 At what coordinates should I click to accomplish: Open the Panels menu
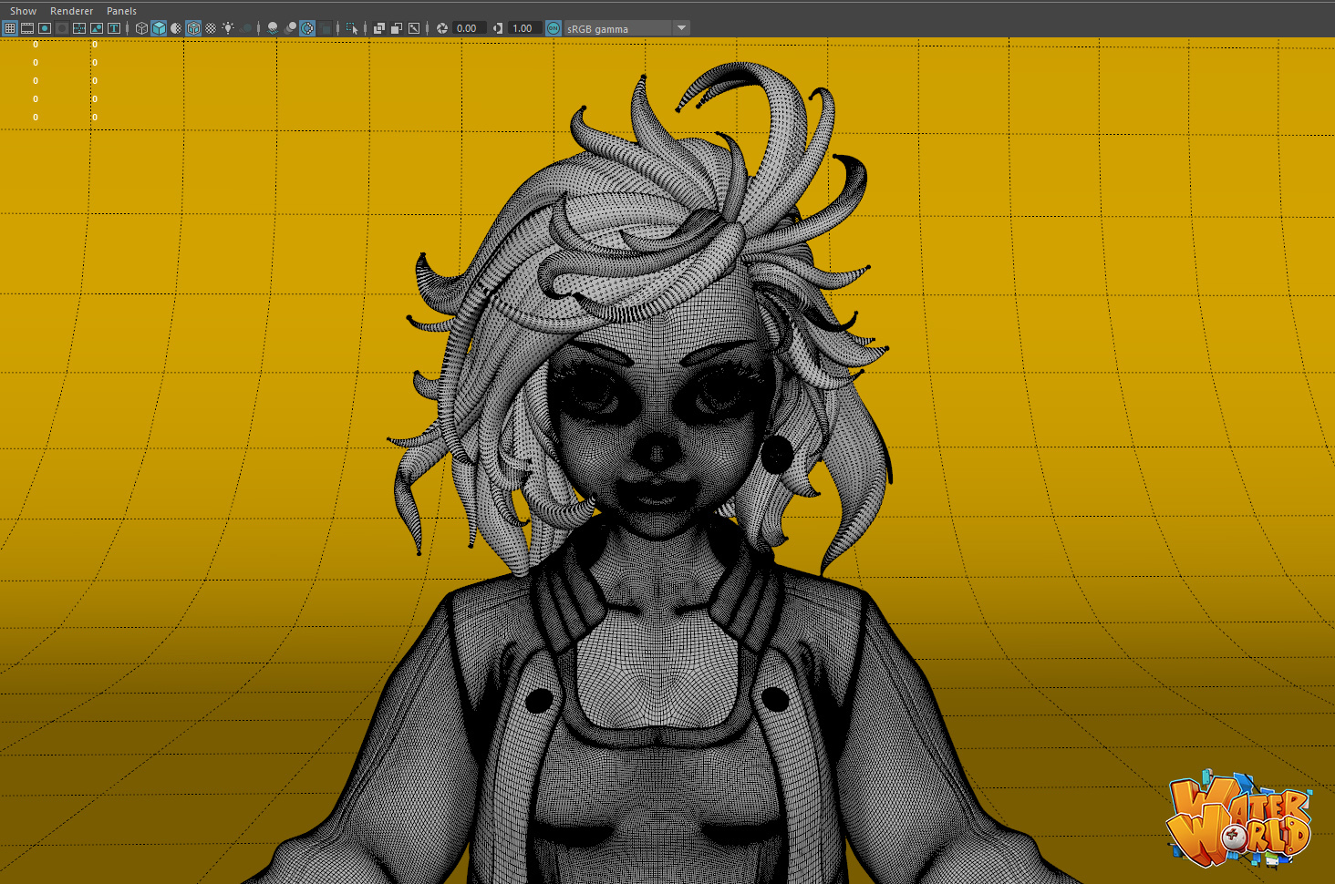pyautogui.click(x=121, y=11)
